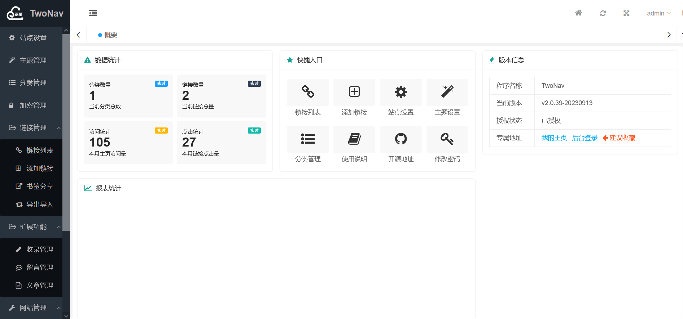The width and height of the screenshot is (683, 319).
Task: Click the TwoNav cloud logo
Action: tap(15, 13)
